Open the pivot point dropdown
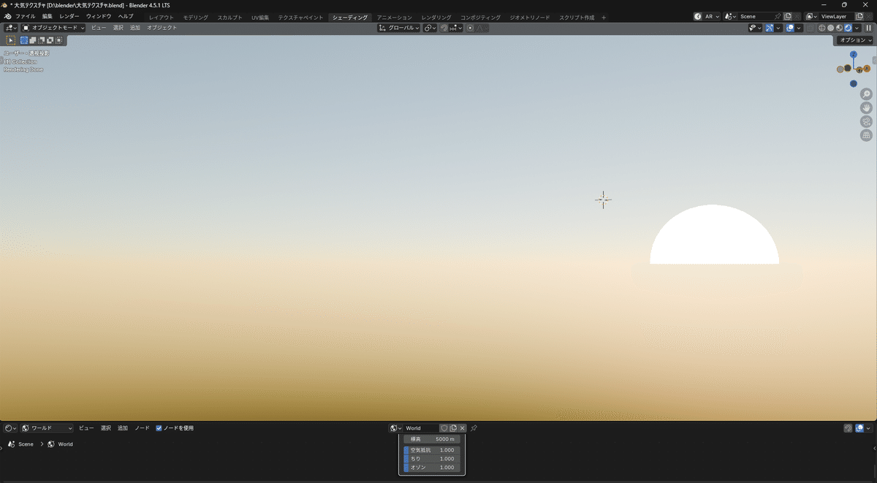This screenshot has height=483, width=877. pyautogui.click(x=430, y=28)
